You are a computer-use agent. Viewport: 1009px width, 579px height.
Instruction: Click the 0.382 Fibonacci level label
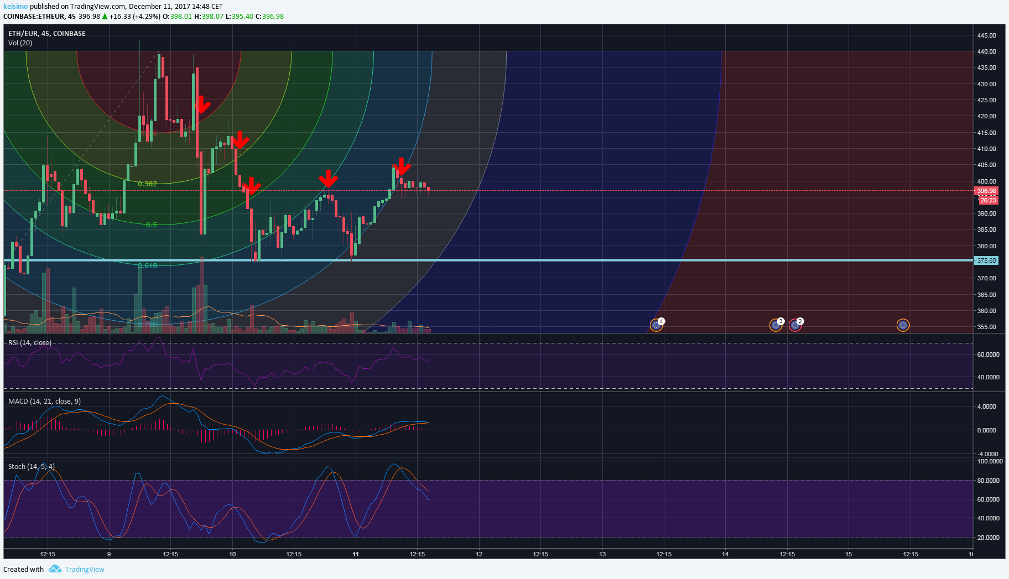pyautogui.click(x=147, y=184)
